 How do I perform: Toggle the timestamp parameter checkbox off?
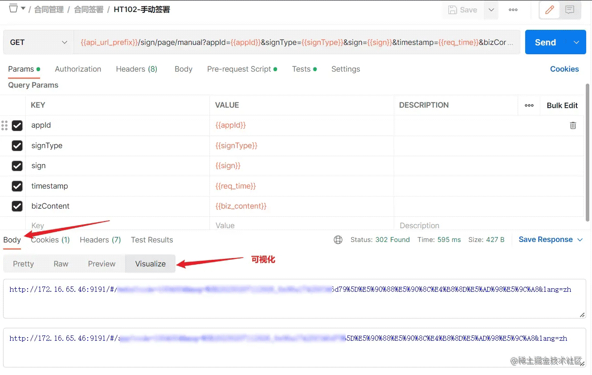point(17,186)
